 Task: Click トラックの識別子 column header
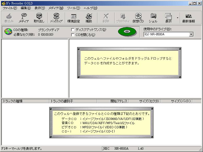pos(73,101)
